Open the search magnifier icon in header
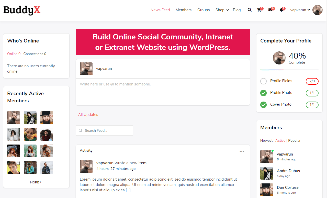Viewport: 327px width, 198px height. click(x=250, y=10)
